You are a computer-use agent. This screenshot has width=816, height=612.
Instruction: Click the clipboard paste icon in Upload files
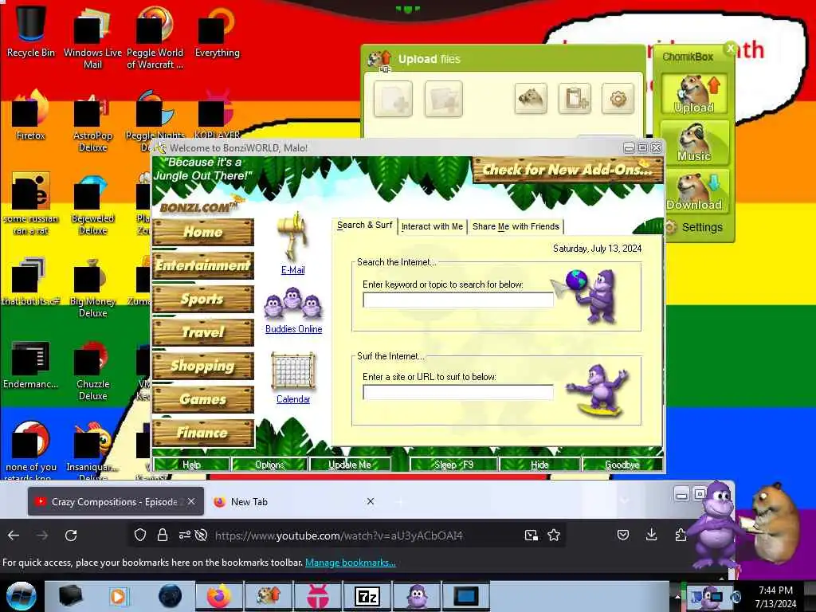pos(575,98)
